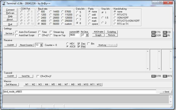Select 115200 baud rate option
The width and height of the screenshot is (176, 110).
63,15
